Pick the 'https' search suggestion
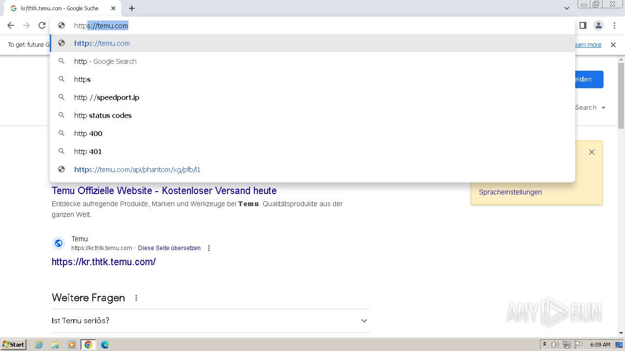Image resolution: width=625 pixels, height=351 pixels. 312,79
